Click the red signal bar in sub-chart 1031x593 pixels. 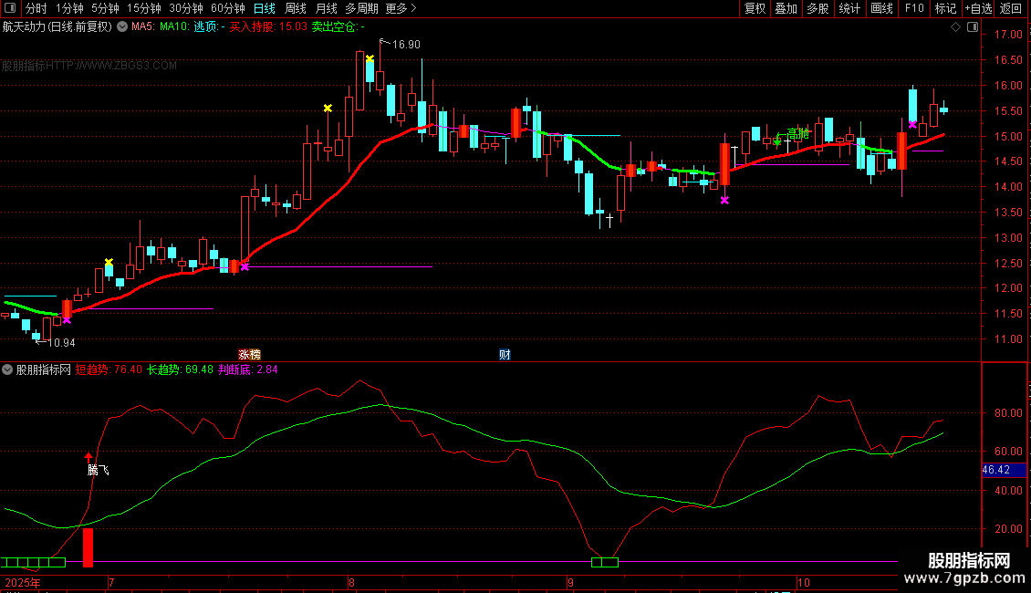click(x=88, y=547)
